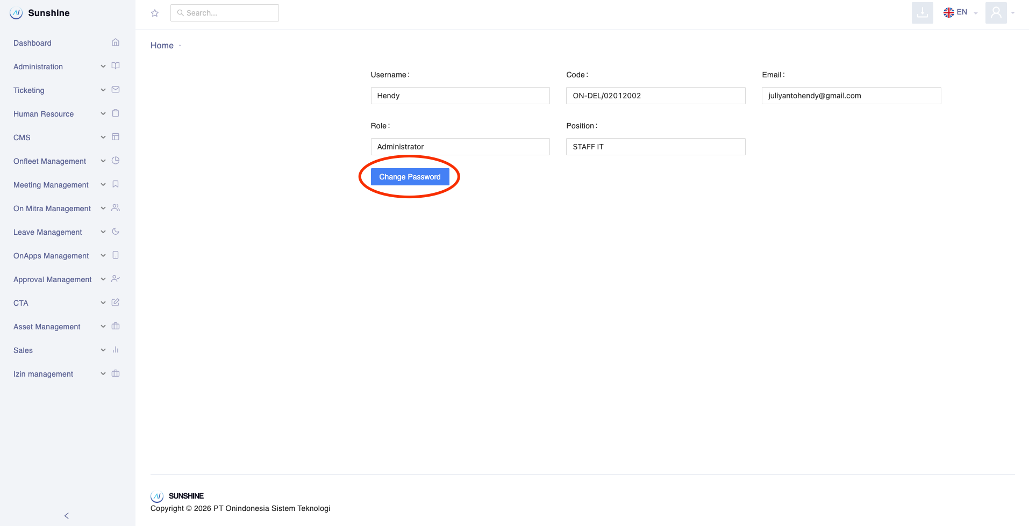Image resolution: width=1029 pixels, height=526 pixels.
Task: Open the Meeting Management menu
Action: [51, 185]
